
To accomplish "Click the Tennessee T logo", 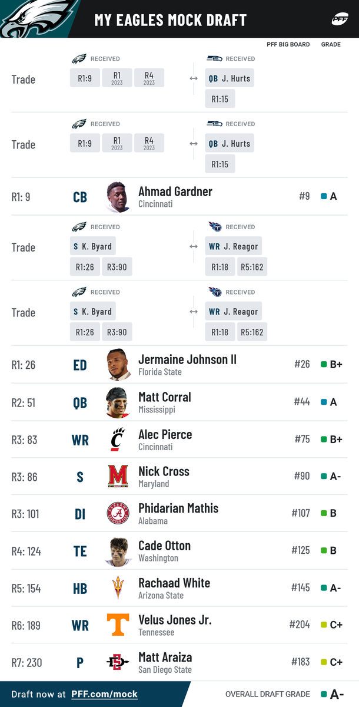I will coord(118,625).
